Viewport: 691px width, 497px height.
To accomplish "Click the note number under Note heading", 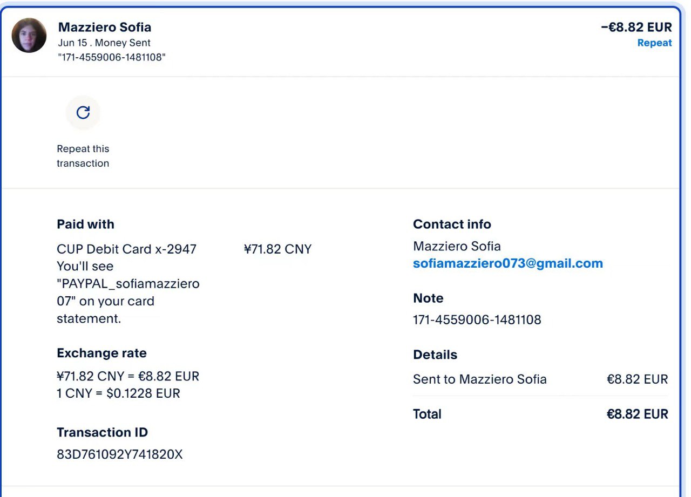I will coord(477,319).
